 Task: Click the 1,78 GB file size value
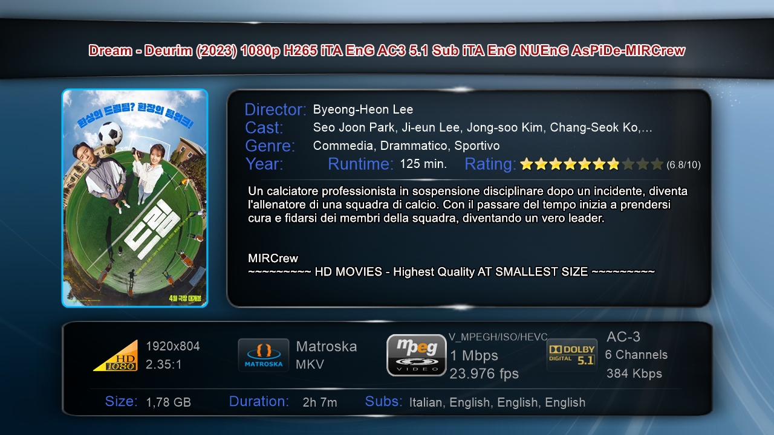(169, 402)
